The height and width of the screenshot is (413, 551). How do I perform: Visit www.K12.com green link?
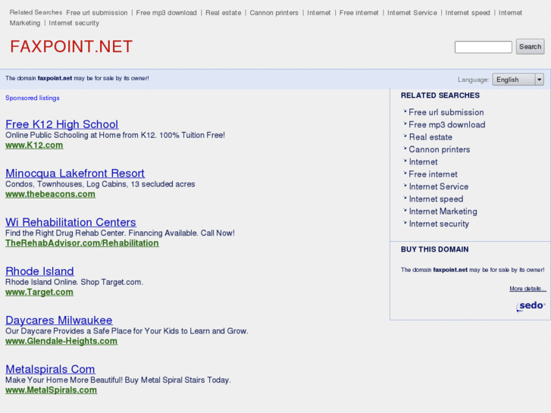34,145
